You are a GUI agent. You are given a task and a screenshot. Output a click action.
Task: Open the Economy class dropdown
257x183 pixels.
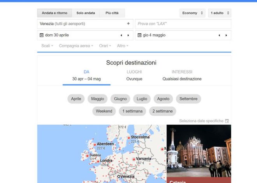(x=192, y=13)
